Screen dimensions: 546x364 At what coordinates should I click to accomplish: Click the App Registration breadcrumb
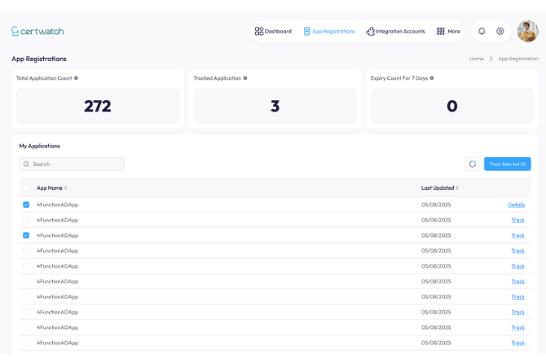point(518,59)
